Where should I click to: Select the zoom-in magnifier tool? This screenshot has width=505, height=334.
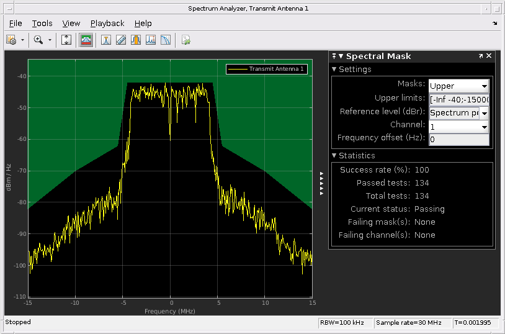pyautogui.click(x=38, y=40)
